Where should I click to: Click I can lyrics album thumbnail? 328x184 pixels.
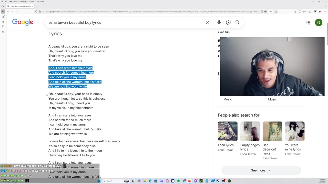pyautogui.click(x=228, y=131)
